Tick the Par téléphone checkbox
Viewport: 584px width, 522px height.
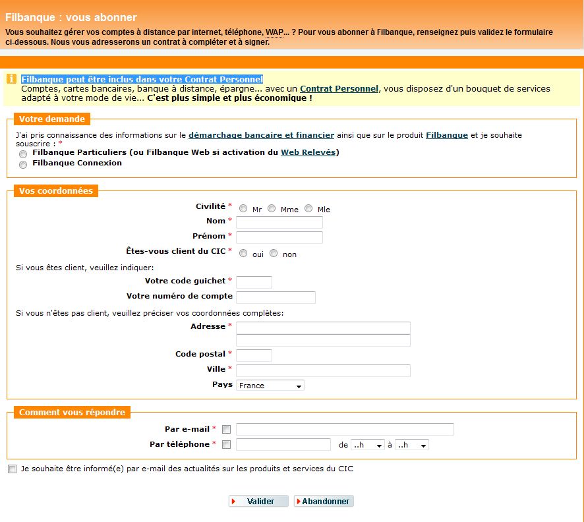coord(226,444)
